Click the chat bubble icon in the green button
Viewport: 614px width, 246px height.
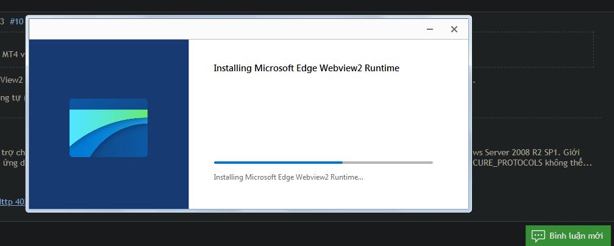[538, 236]
